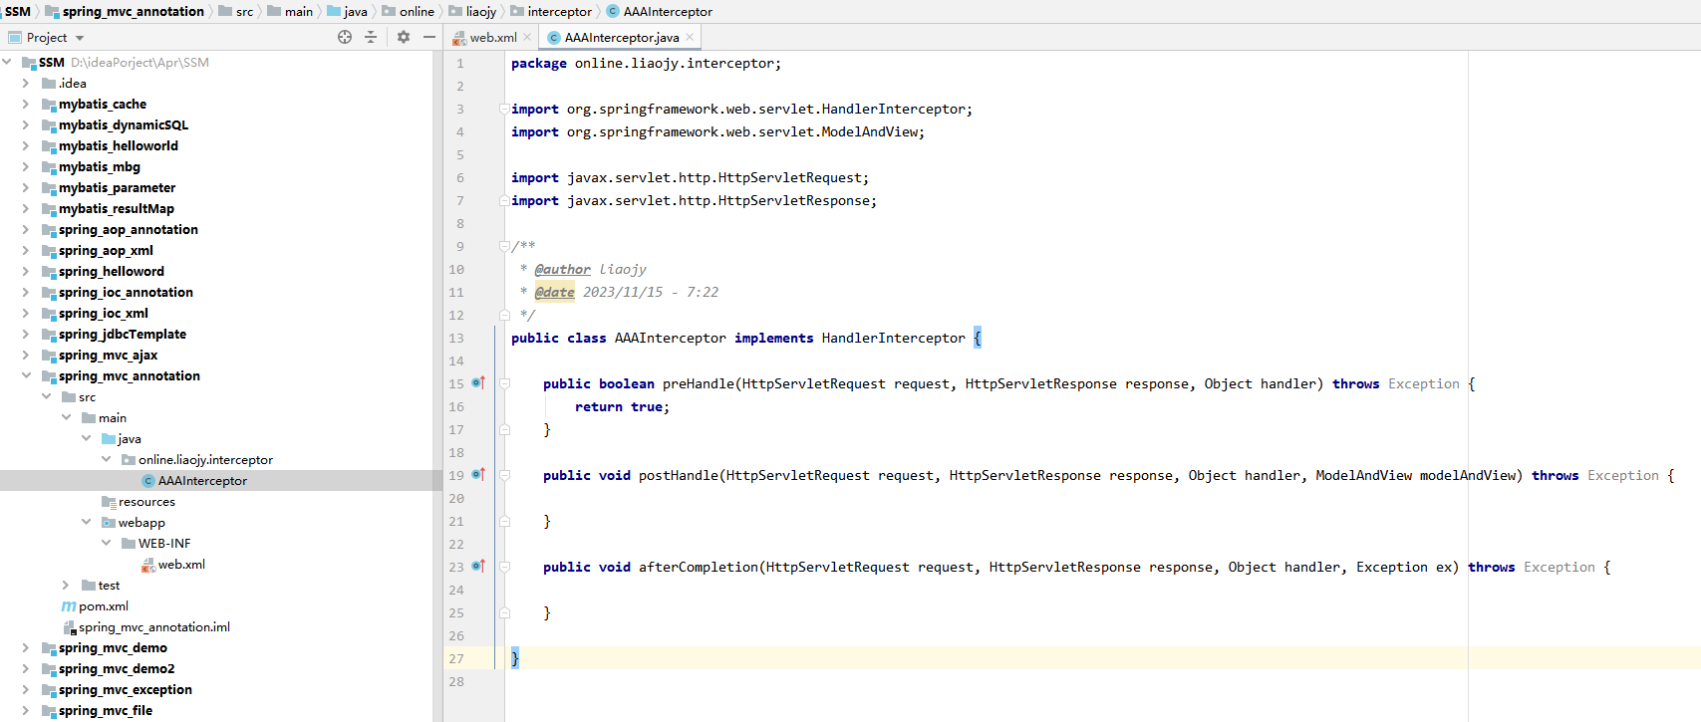
Task: Select spring_mvc_exception module
Action: (x=125, y=689)
